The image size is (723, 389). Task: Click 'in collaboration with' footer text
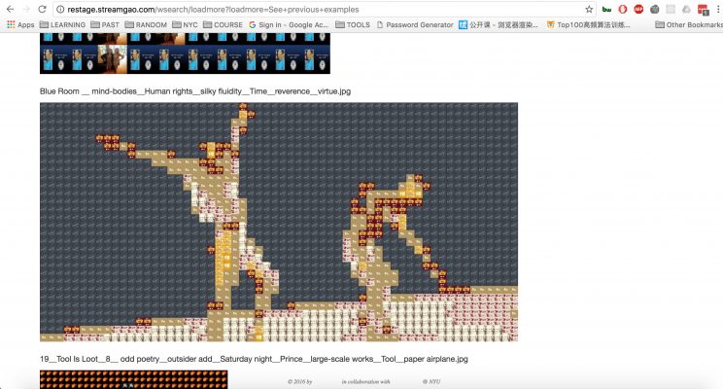365,381
